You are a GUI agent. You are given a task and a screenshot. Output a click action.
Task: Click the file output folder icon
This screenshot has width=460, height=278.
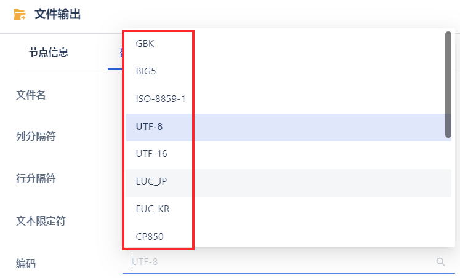click(19, 14)
